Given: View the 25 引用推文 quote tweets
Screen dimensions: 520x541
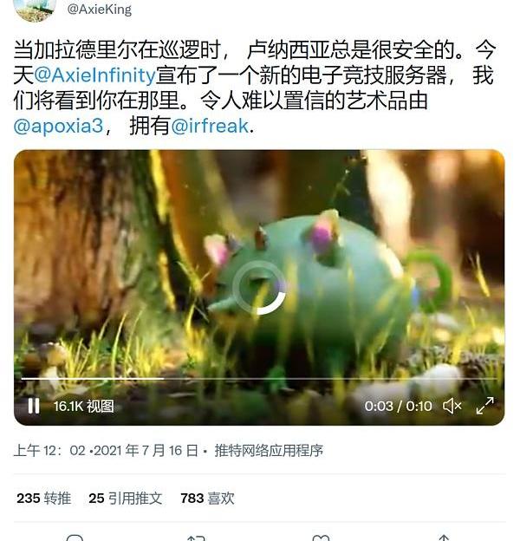Looking at the screenshot, I should 125,499.
